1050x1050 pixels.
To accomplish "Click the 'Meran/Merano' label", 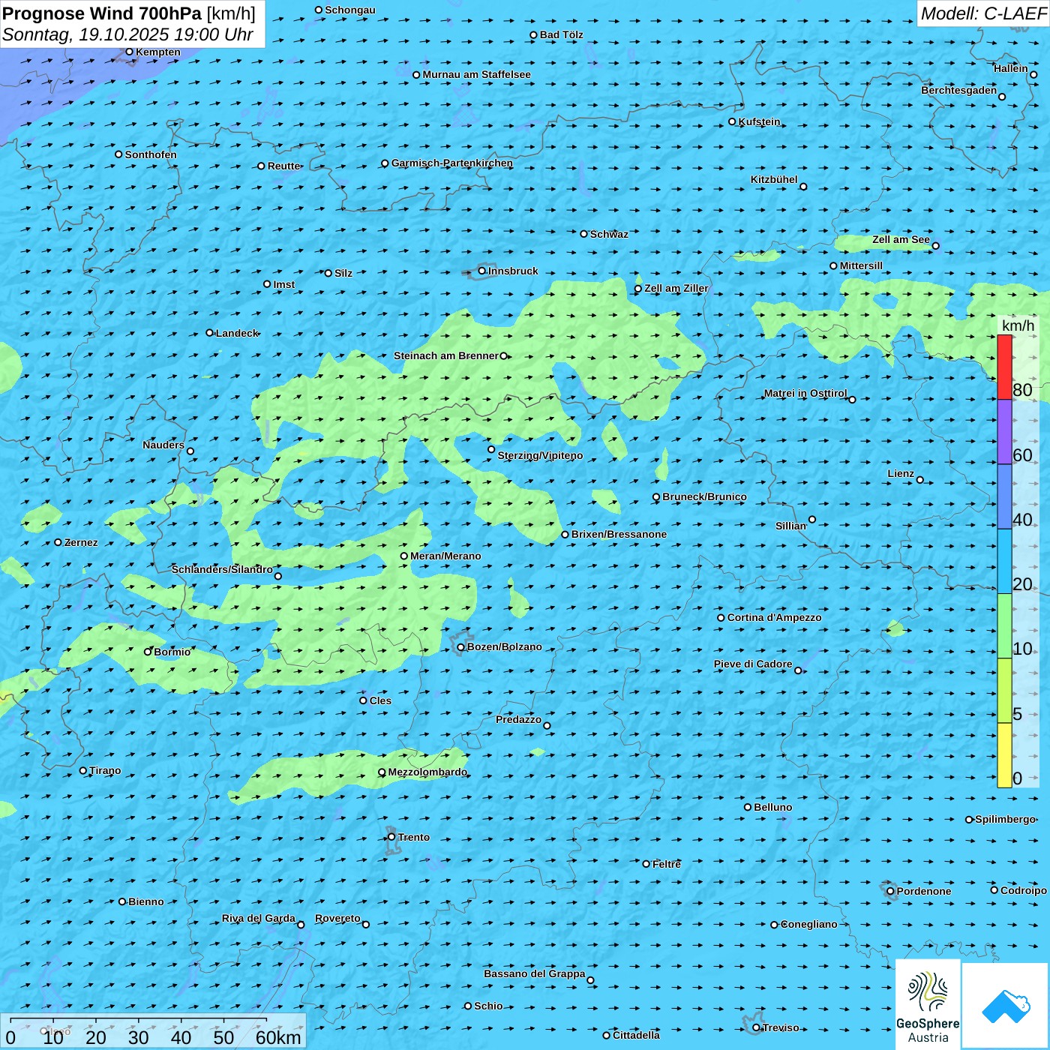I will pos(445,556).
